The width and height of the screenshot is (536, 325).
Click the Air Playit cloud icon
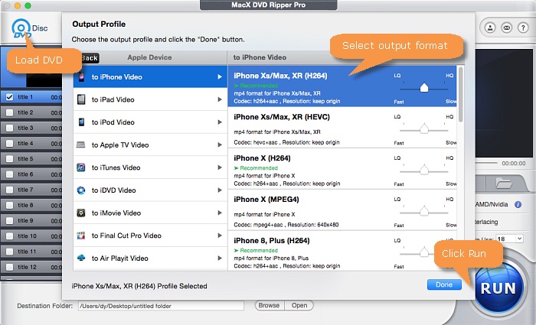pos(81,258)
